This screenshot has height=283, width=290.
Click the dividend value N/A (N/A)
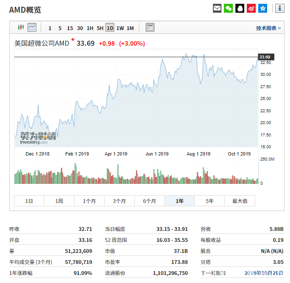(x=272, y=251)
